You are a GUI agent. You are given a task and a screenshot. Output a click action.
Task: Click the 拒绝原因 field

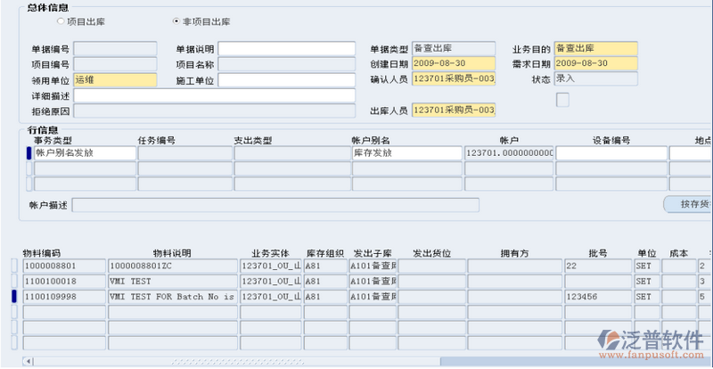pyautogui.click(x=214, y=111)
